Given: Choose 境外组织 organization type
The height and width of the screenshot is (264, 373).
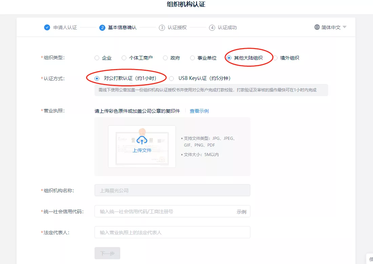Looking at the screenshot, I should [x=275, y=58].
